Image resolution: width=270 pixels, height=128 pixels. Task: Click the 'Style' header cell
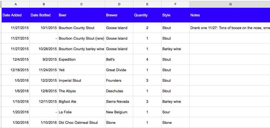pyautogui.click(x=175, y=15)
